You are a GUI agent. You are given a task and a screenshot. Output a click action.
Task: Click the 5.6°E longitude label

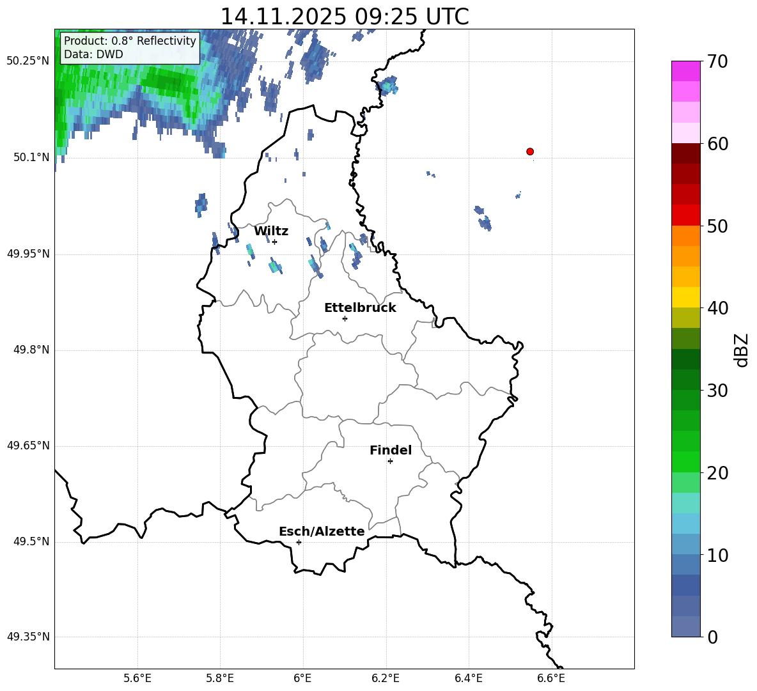(x=137, y=678)
